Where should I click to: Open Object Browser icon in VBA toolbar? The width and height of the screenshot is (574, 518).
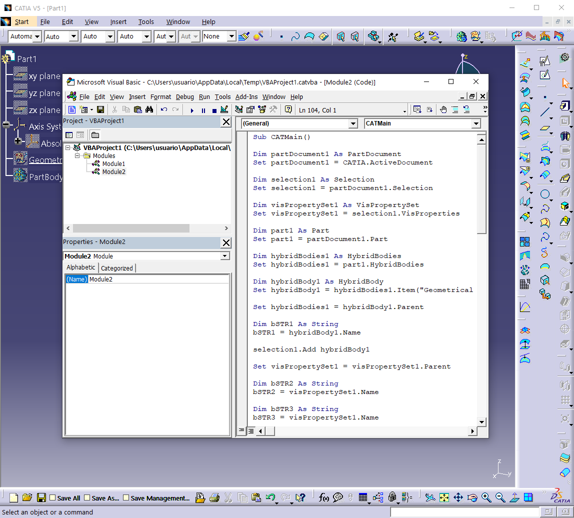261,109
